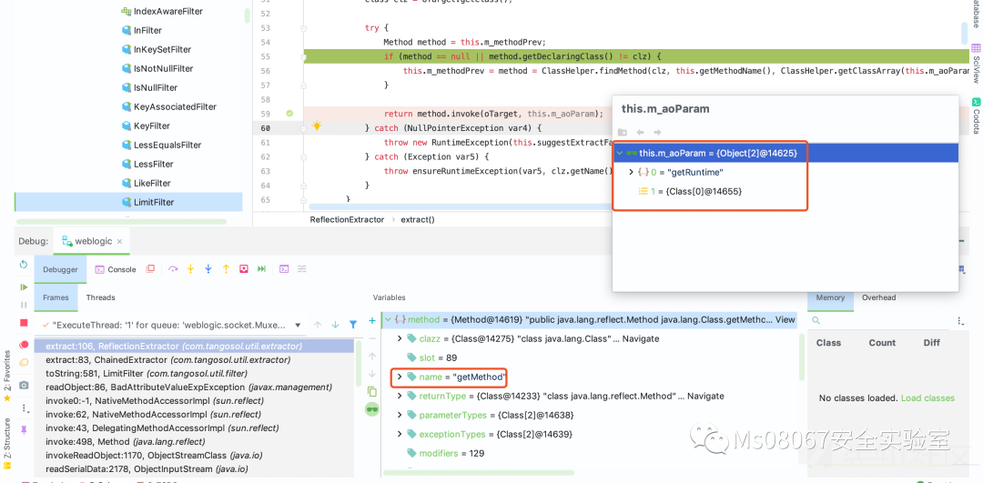
Task: Open the Console tab
Action: coord(116,269)
